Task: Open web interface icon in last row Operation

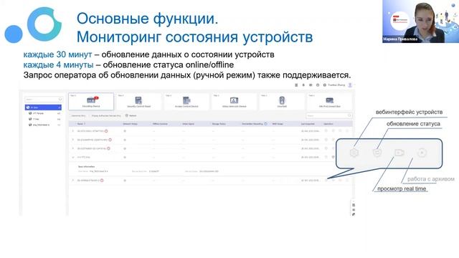Action: [326, 181]
